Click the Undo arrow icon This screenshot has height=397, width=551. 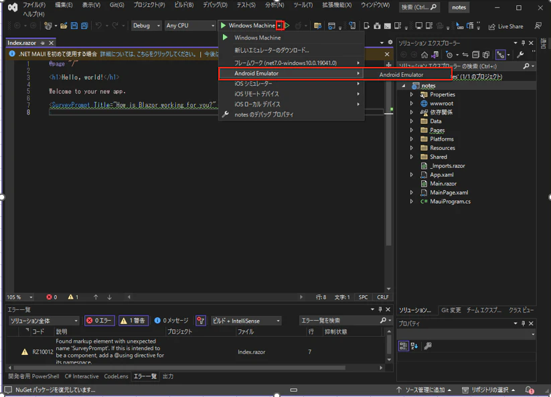tap(98, 25)
